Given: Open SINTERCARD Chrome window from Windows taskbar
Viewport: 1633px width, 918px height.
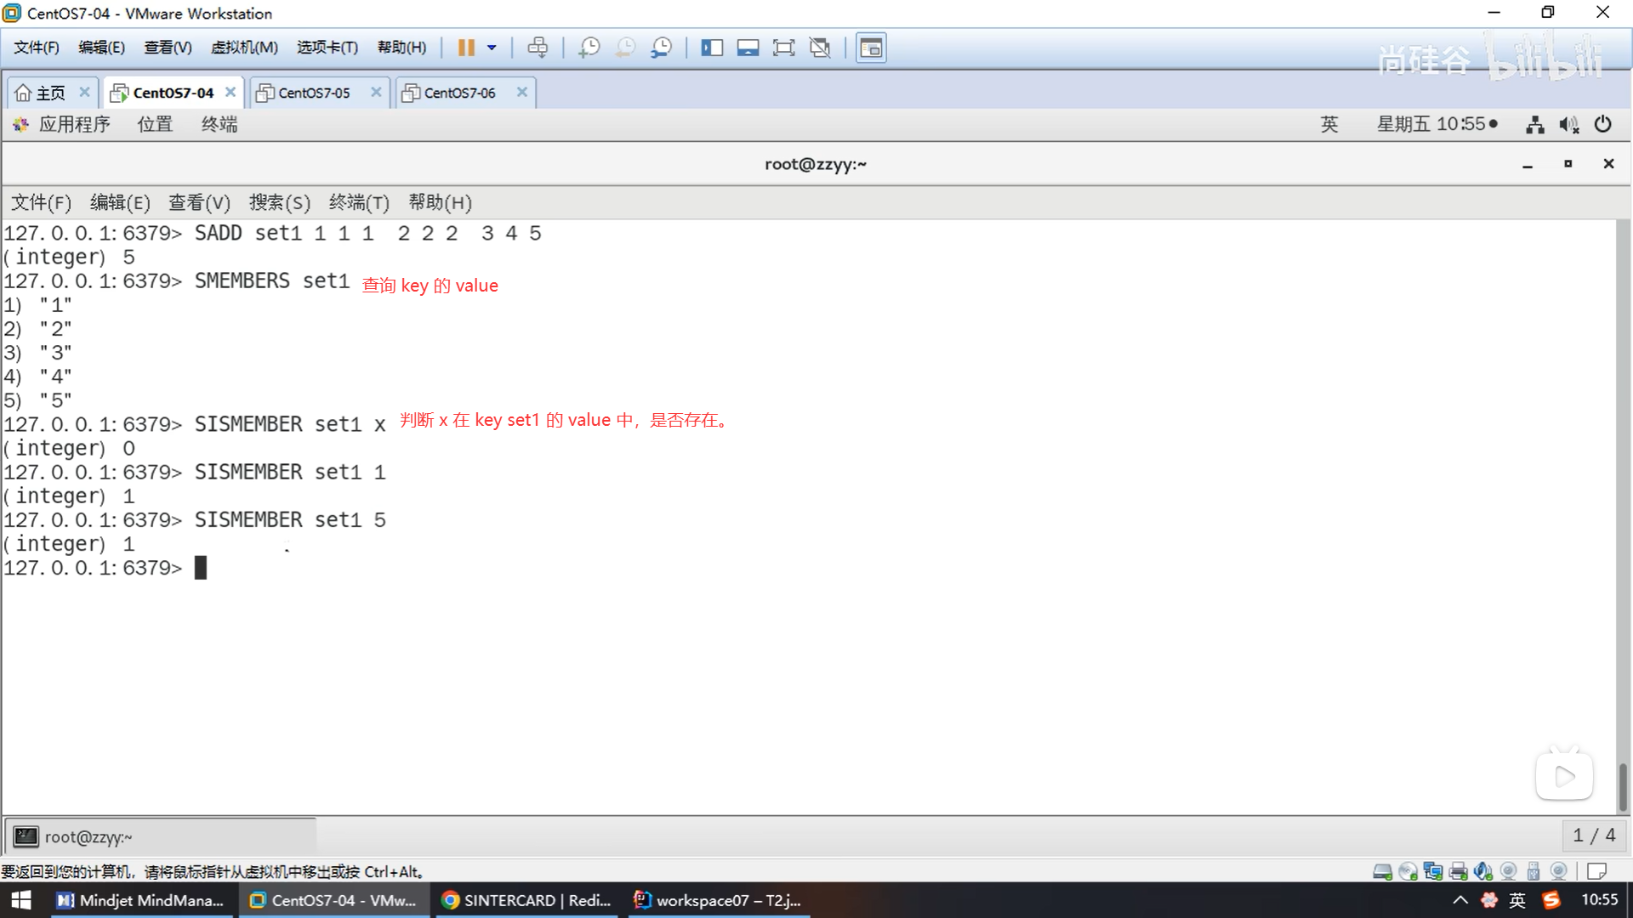Looking at the screenshot, I should pyautogui.click(x=527, y=900).
